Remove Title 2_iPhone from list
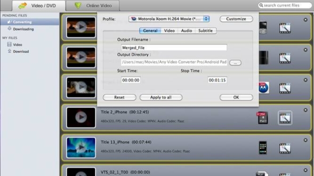Screen dimensions: 314x176 coord(306,110)
